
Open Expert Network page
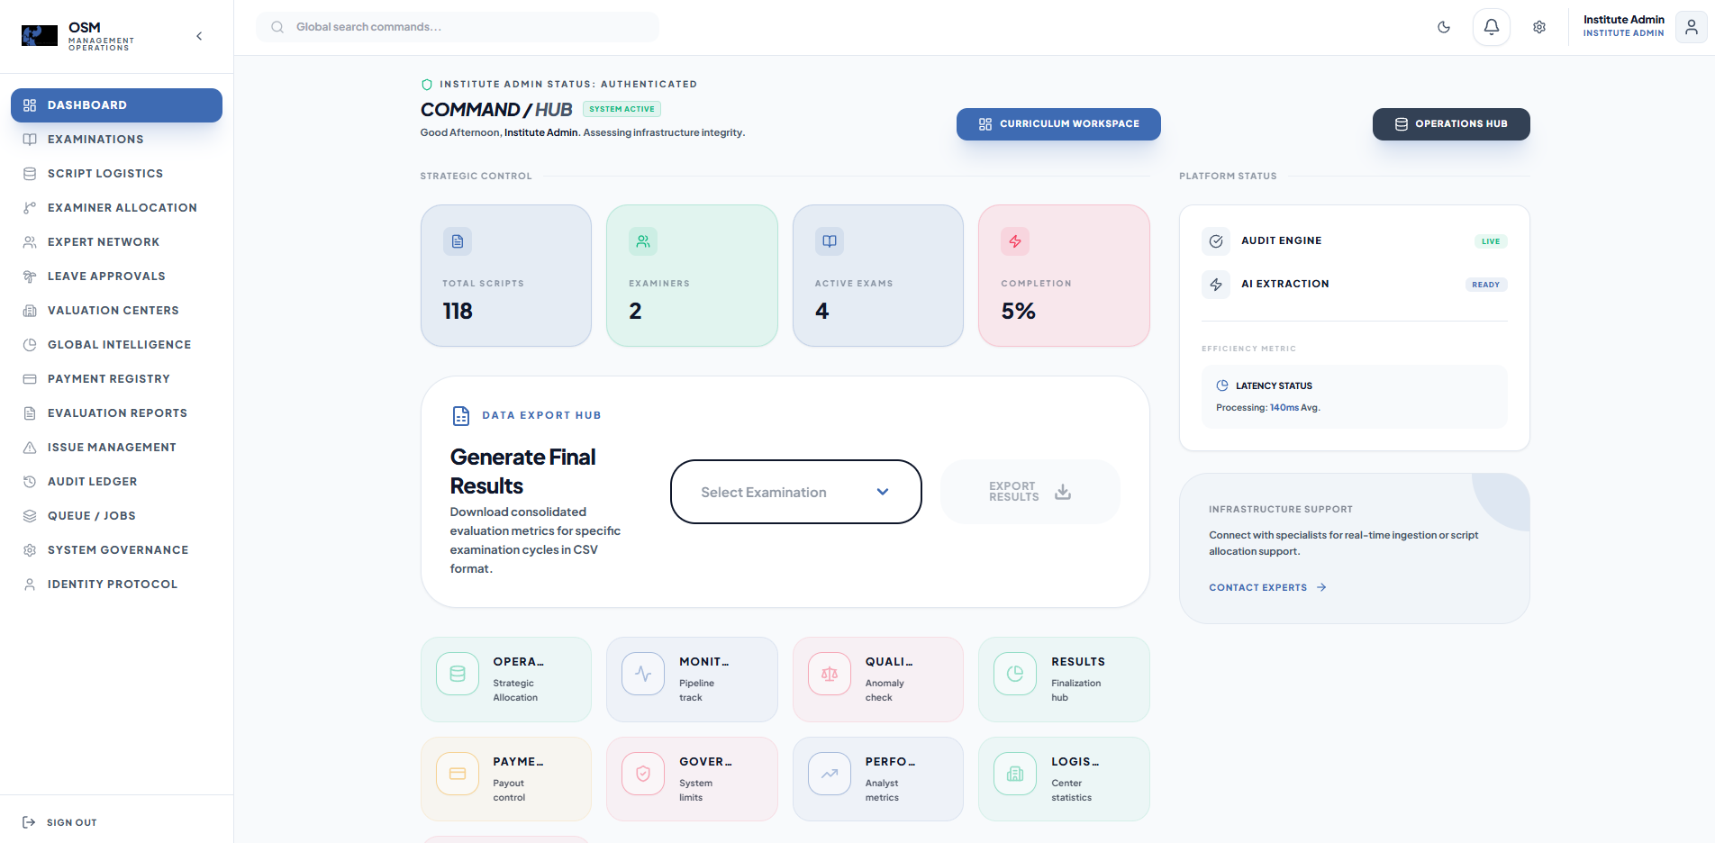pyautogui.click(x=116, y=242)
